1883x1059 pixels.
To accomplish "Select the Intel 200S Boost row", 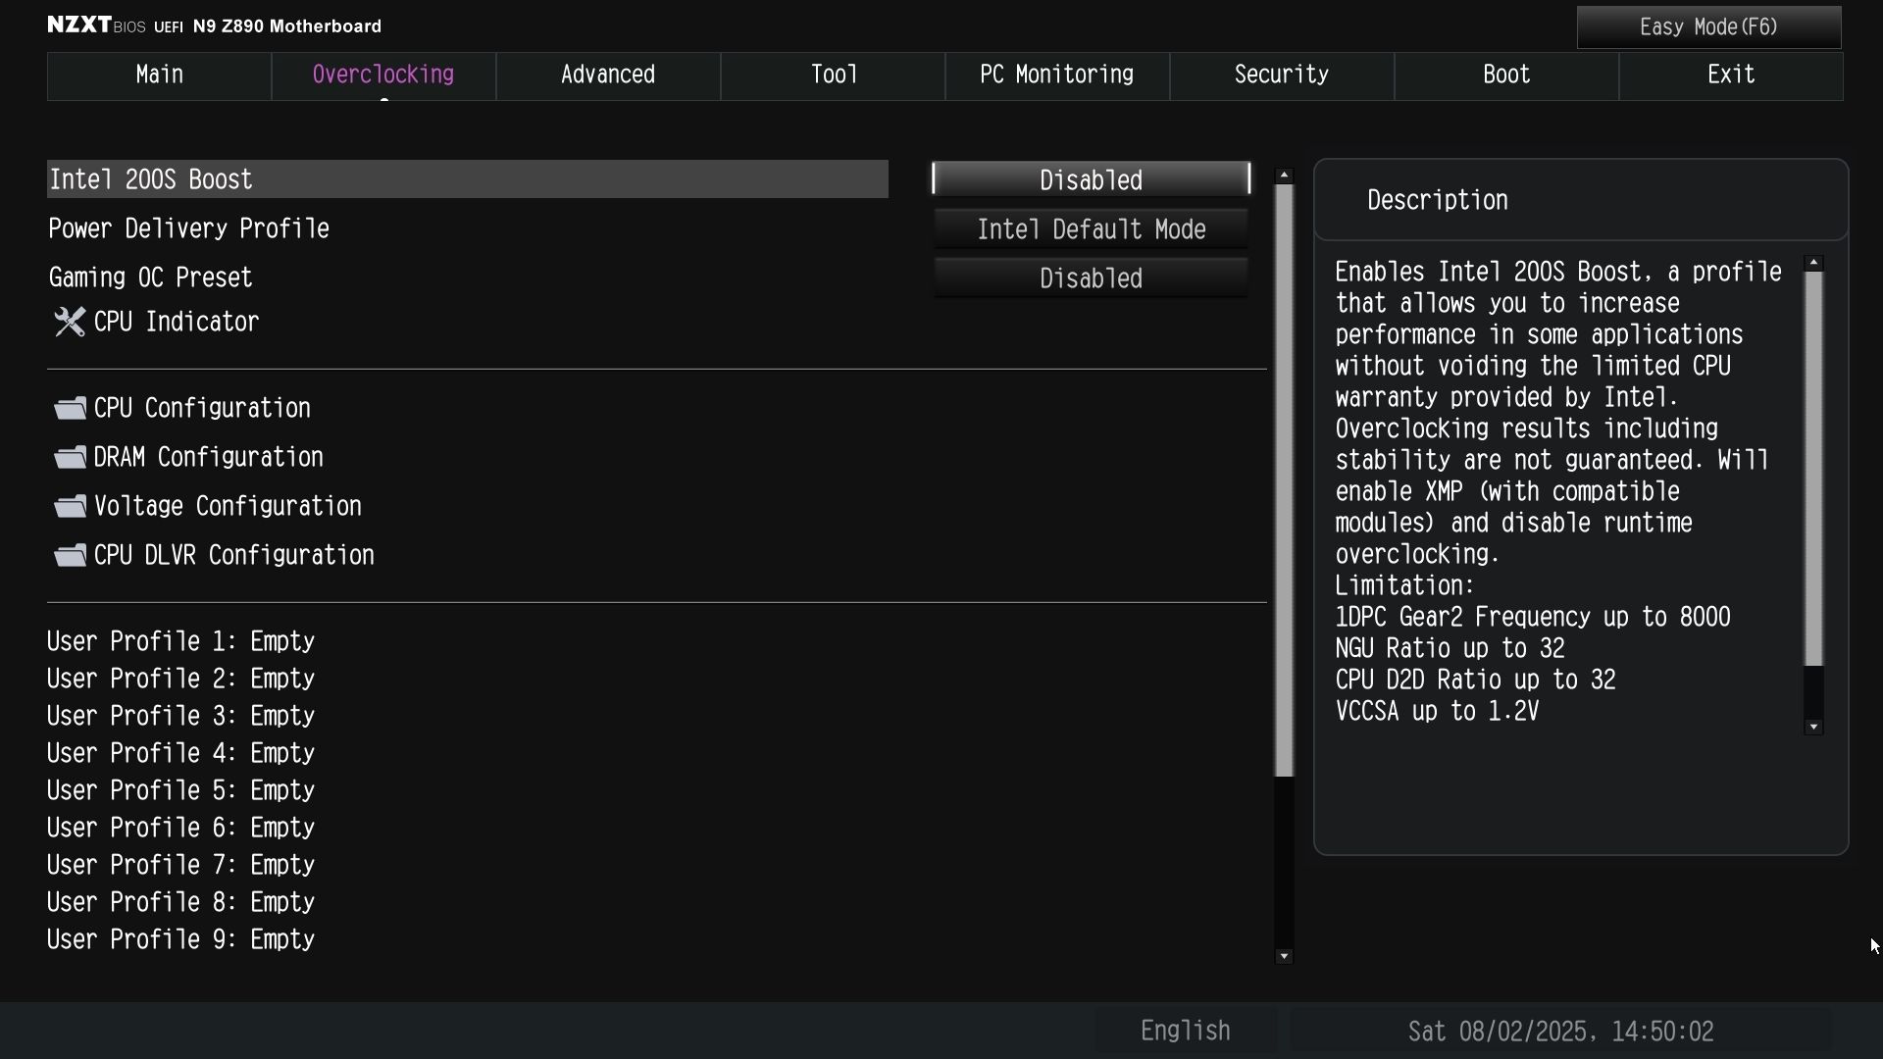I will (468, 179).
